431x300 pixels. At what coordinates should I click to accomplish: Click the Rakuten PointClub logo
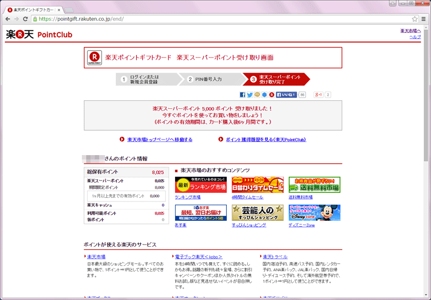tap(39, 34)
